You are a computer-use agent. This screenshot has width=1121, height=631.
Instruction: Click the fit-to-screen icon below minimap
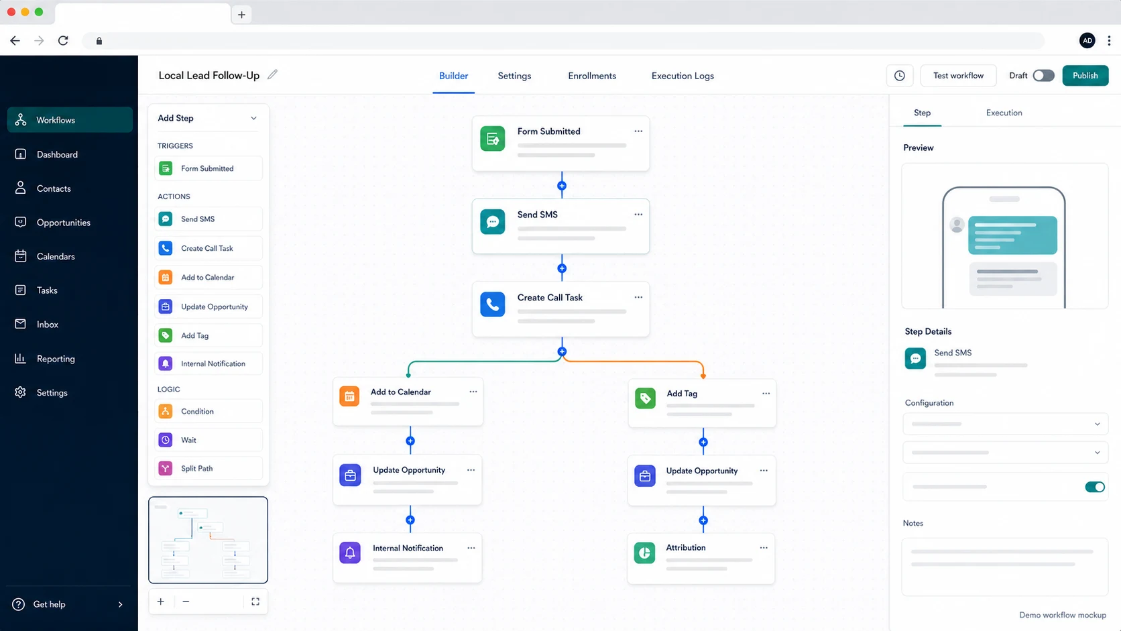point(255,601)
